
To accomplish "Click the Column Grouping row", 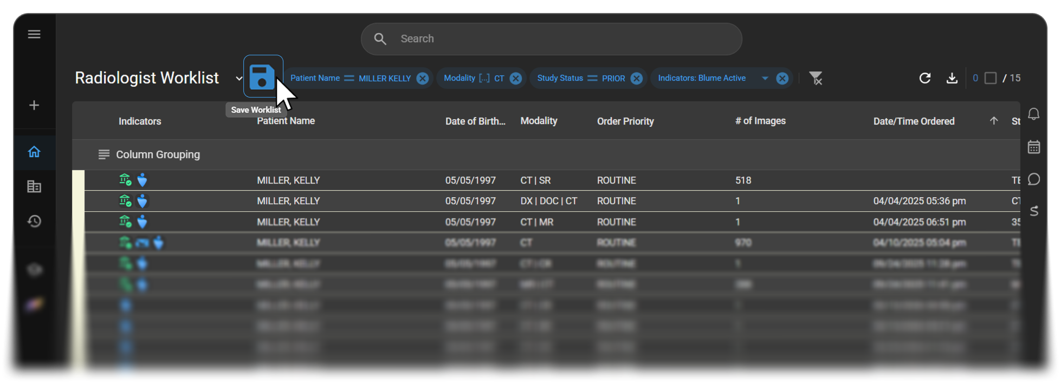I will click(546, 154).
